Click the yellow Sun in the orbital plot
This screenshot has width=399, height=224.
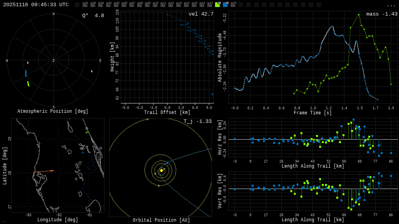pyautogui.click(x=161, y=170)
